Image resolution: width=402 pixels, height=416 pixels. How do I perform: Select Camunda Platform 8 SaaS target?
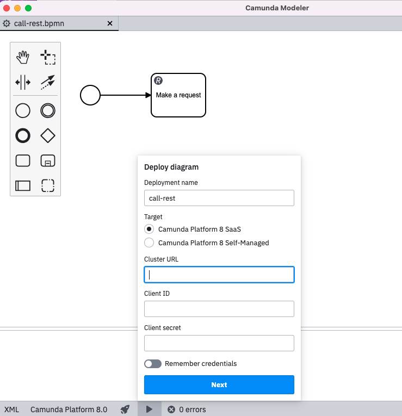pyautogui.click(x=149, y=229)
